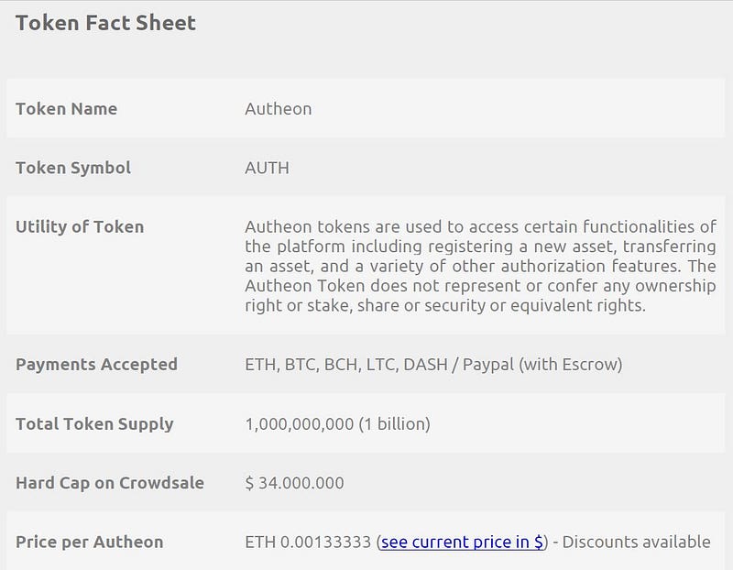The width and height of the screenshot is (733, 570).
Task: Click the 'ETH 0.00133333' price value
Action: [308, 542]
